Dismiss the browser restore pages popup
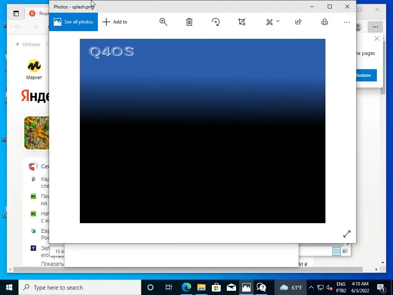Viewport: 393px width, 295px height. (x=377, y=38)
